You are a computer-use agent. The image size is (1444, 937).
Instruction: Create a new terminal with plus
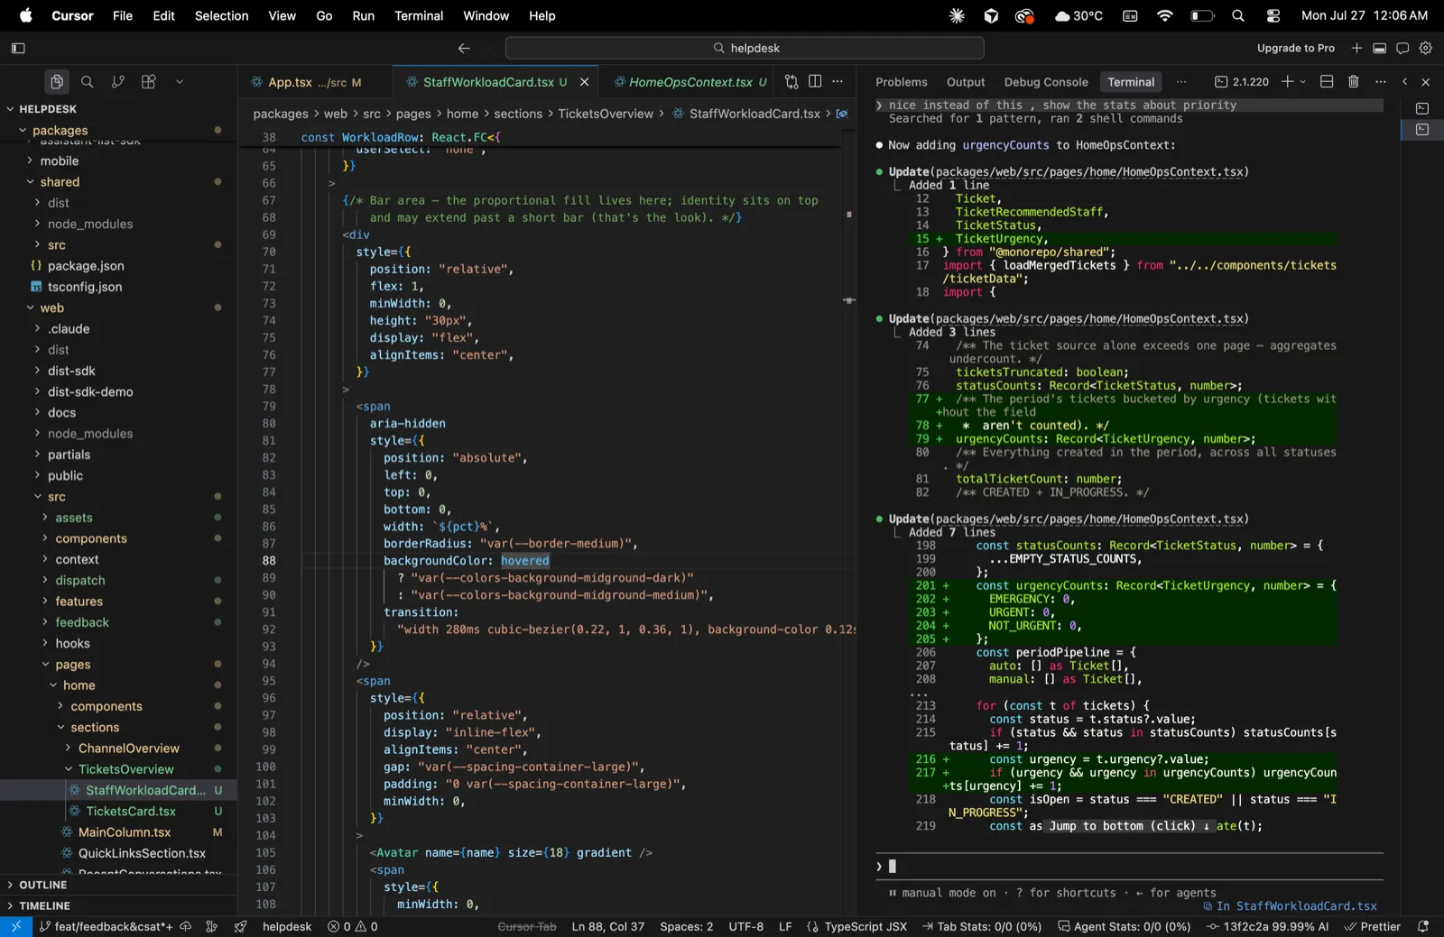point(1288,82)
